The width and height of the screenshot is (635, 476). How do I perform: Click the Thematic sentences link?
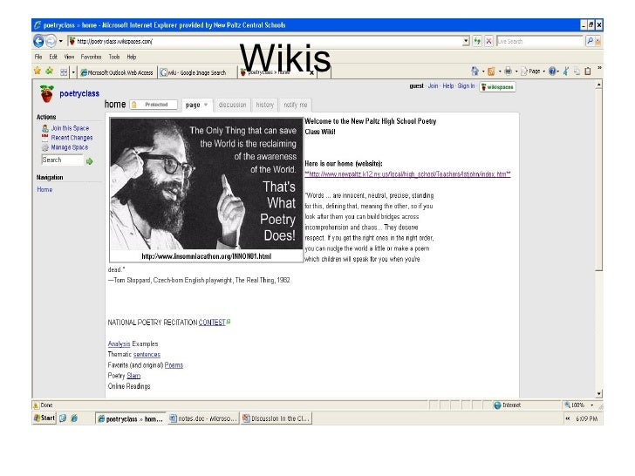(x=147, y=354)
